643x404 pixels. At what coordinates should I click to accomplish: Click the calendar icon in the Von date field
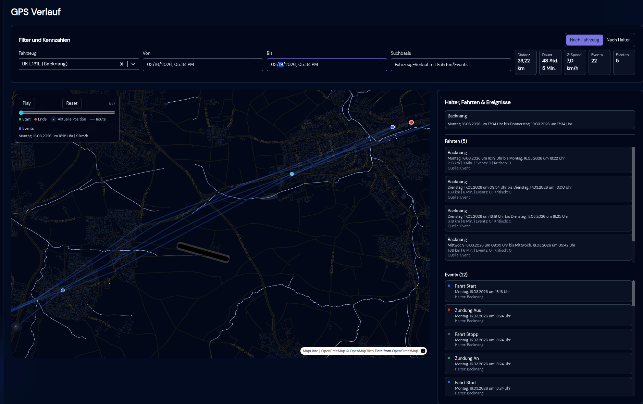click(x=256, y=65)
